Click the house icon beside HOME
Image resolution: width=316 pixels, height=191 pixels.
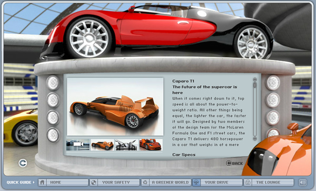(x=42, y=183)
